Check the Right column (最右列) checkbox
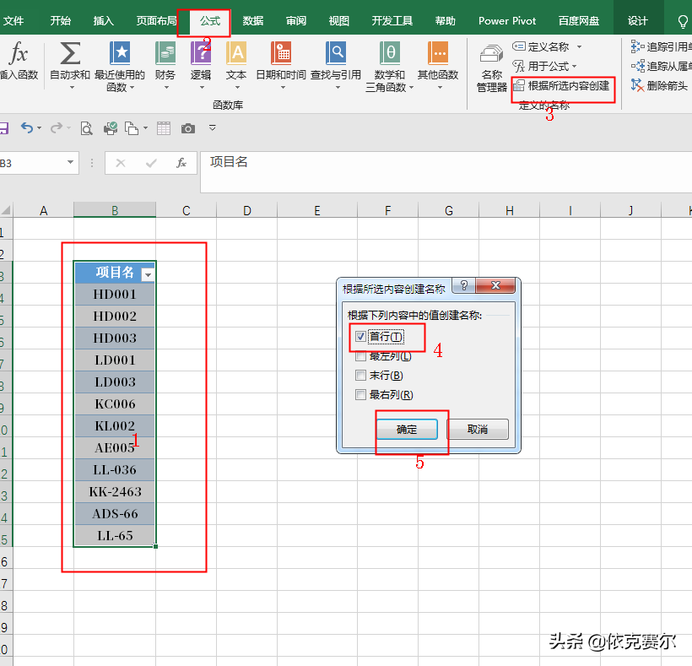Screen dimensions: 692x666 point(360,394)
